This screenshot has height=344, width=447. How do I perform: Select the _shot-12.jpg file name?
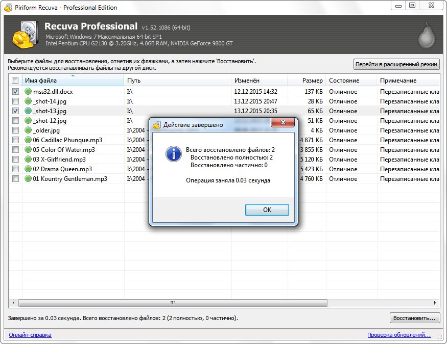click(x=50, y=121)
